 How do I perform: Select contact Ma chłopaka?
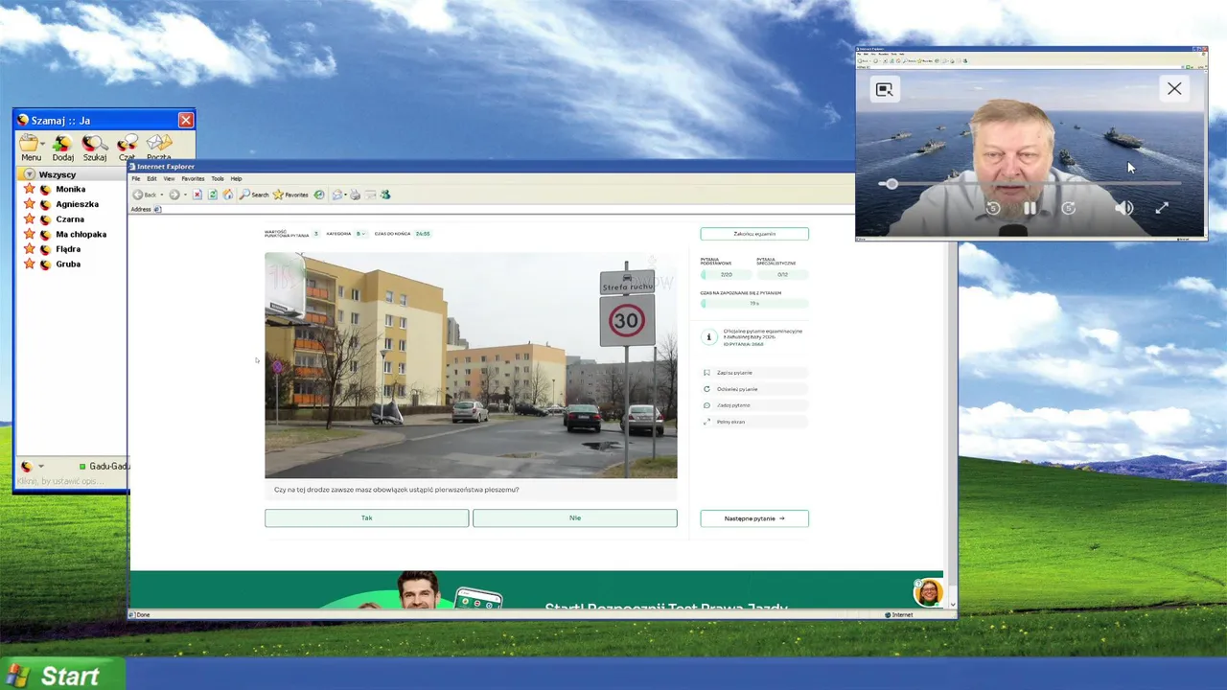pyautogui.click(x=81, y=234)
